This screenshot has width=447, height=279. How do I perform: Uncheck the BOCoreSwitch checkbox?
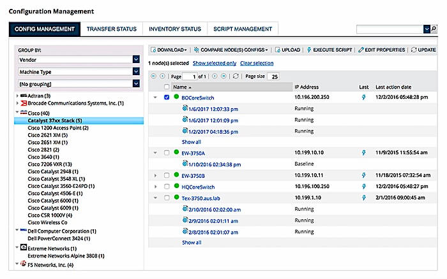click(167, 97)
